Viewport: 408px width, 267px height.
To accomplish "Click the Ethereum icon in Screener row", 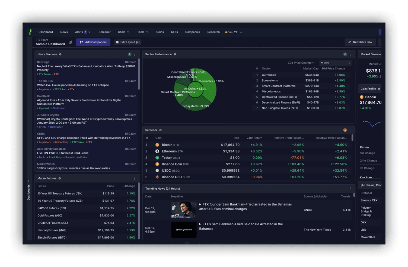I will click(x=157, y=151).
